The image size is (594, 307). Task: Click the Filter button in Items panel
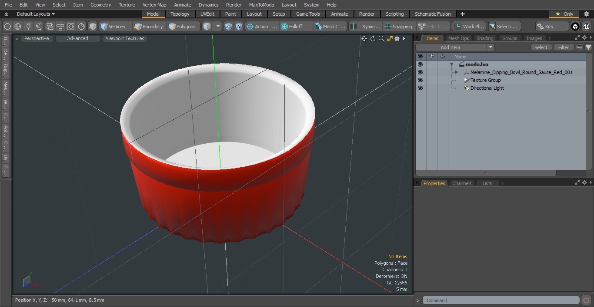point(563,47)
